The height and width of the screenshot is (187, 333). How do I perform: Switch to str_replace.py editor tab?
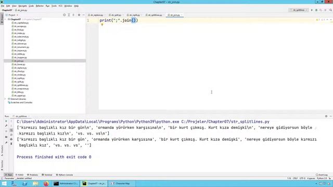[97, 15]
